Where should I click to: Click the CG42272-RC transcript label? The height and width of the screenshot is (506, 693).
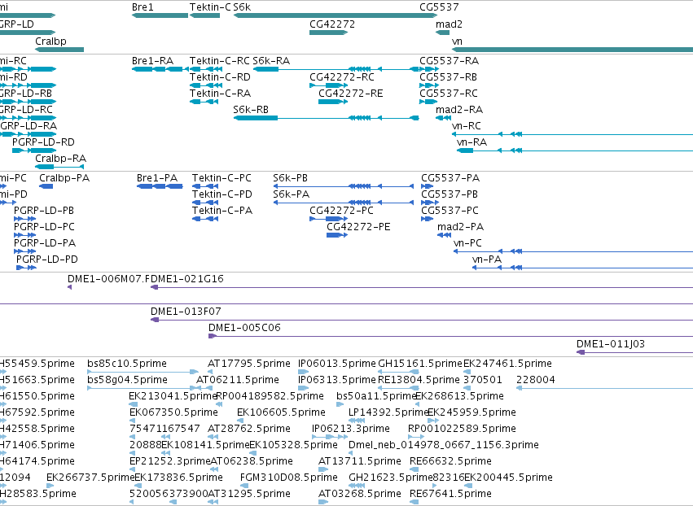click(x=342, y=76)
